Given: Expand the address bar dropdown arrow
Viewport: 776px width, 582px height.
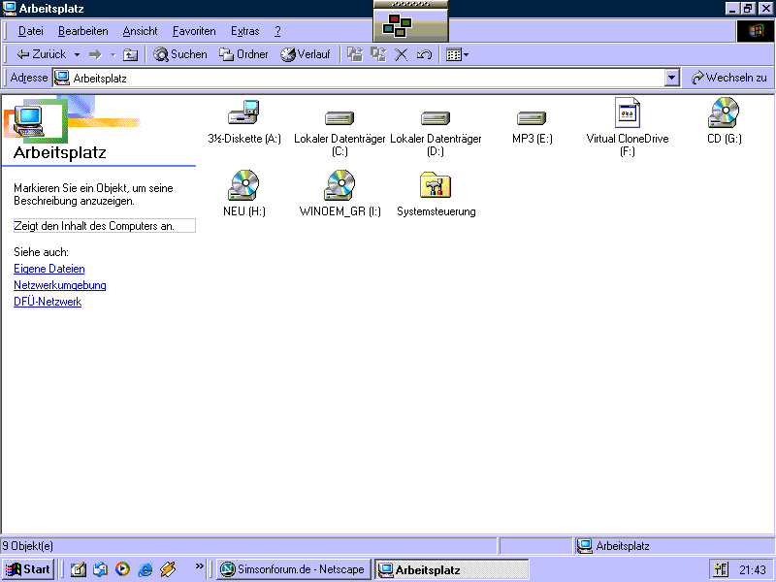Looking at the screenshot, I should (672, 78).
